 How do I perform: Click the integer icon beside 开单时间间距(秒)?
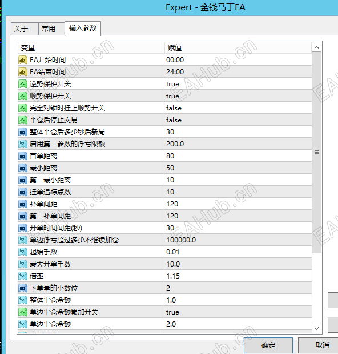pos(23,228)
